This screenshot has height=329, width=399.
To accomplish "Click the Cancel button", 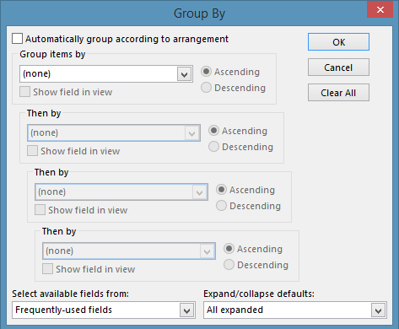I will [x=338, y=67].
